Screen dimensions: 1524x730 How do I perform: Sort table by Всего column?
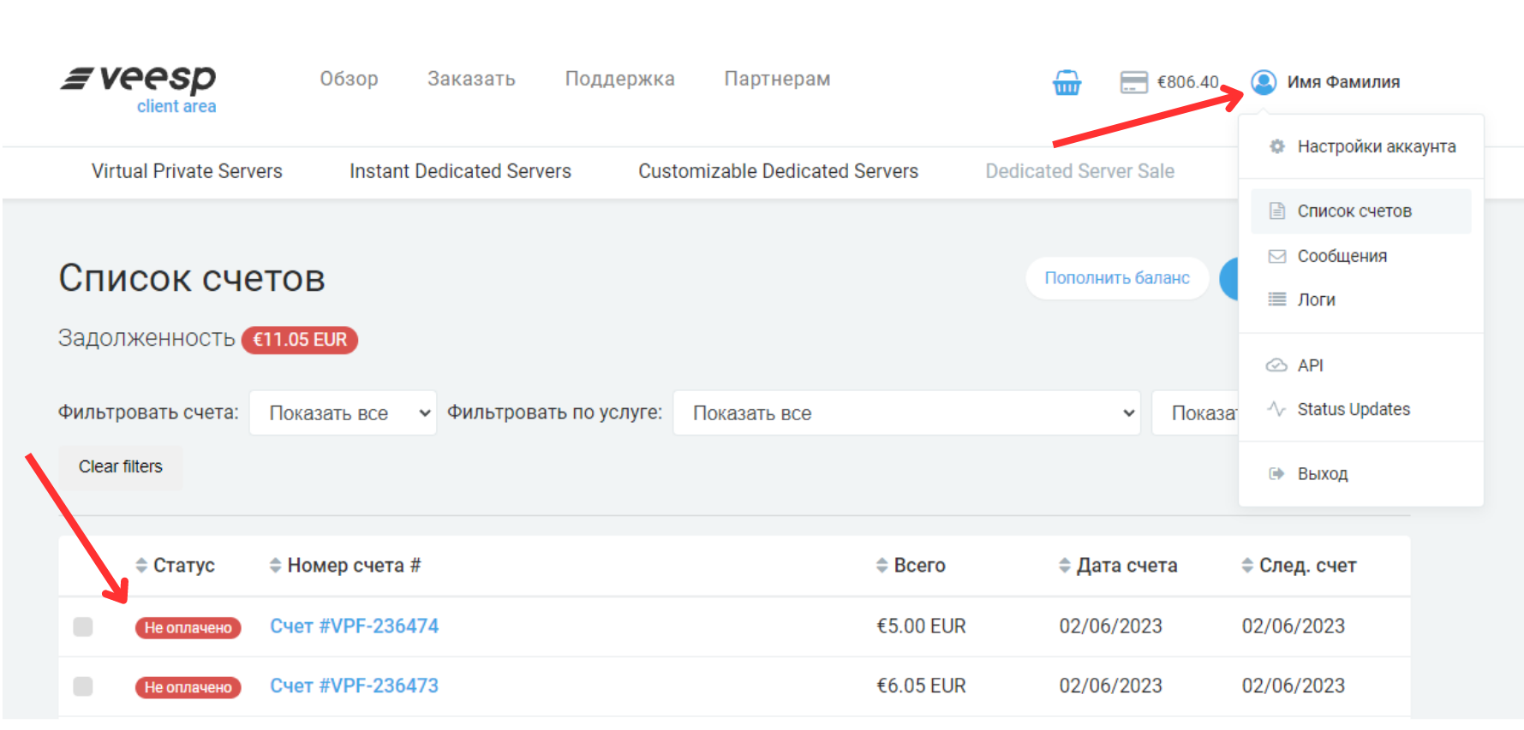pos(911,566)
